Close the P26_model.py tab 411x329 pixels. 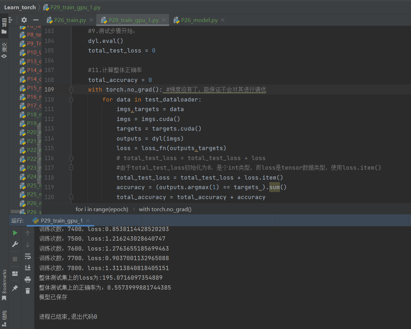pos(223,20)
